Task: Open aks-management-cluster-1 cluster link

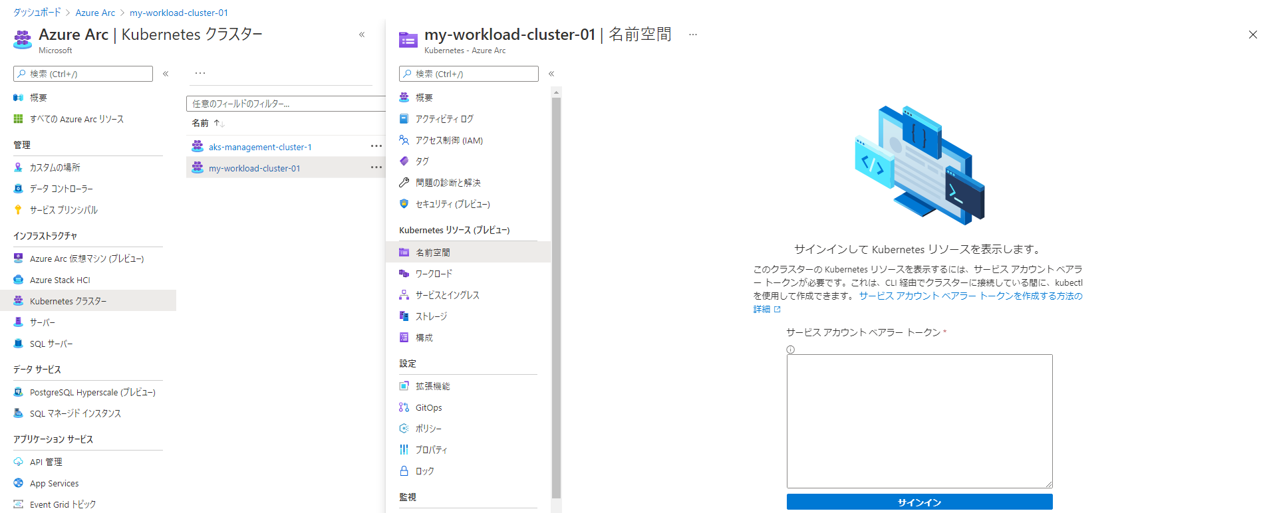Action: click(x=260, y=147)
